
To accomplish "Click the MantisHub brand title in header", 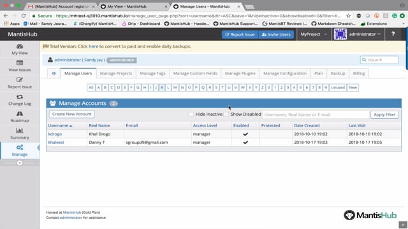I will 22,34.
